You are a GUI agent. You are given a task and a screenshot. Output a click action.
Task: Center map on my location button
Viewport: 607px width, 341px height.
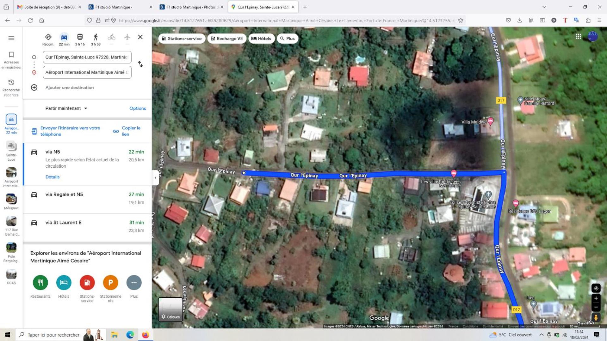(596, 288)
